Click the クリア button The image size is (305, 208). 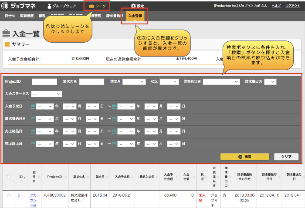coord(286,157)
